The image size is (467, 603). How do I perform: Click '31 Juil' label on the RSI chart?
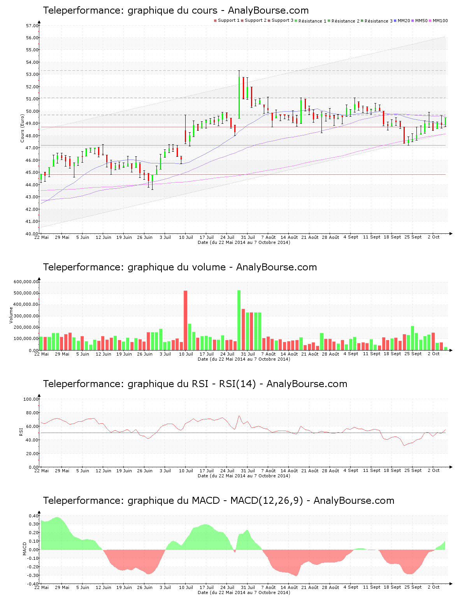pyautogui.click(x=248, y=471)
